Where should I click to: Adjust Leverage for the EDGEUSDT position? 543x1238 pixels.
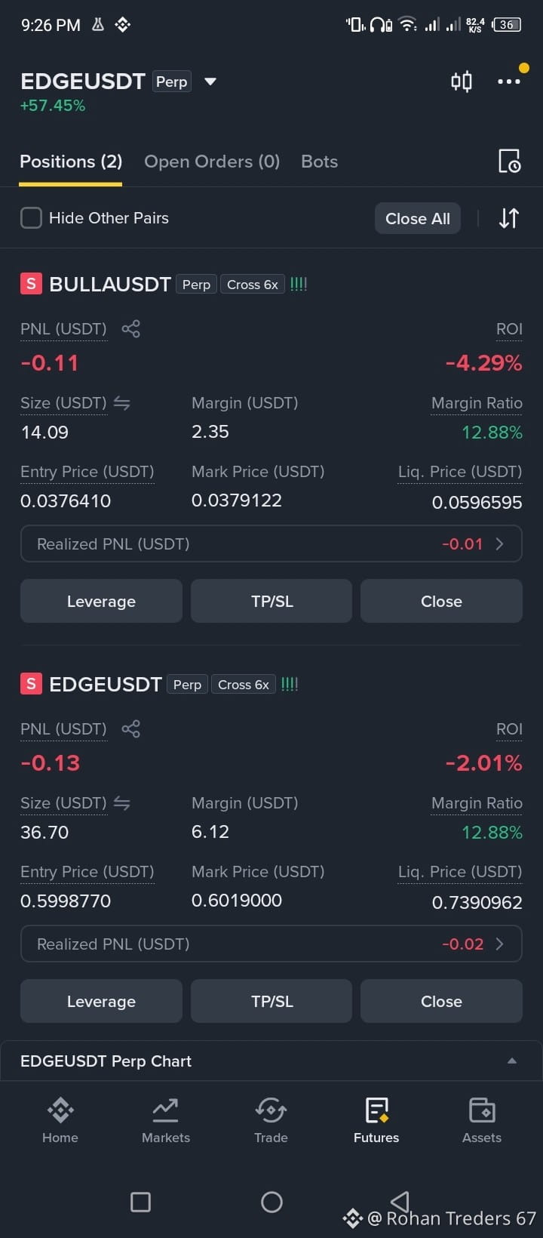click(x=101, y=1001)
